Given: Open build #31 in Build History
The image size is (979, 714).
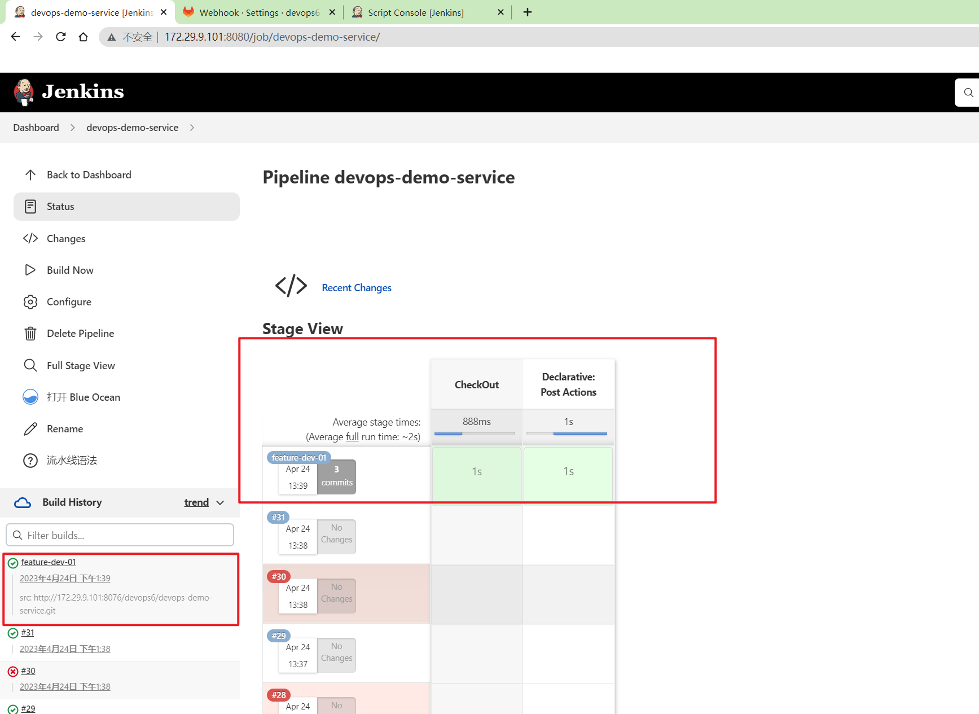Looking at the screenshot, I should click(x=28, y=633).
